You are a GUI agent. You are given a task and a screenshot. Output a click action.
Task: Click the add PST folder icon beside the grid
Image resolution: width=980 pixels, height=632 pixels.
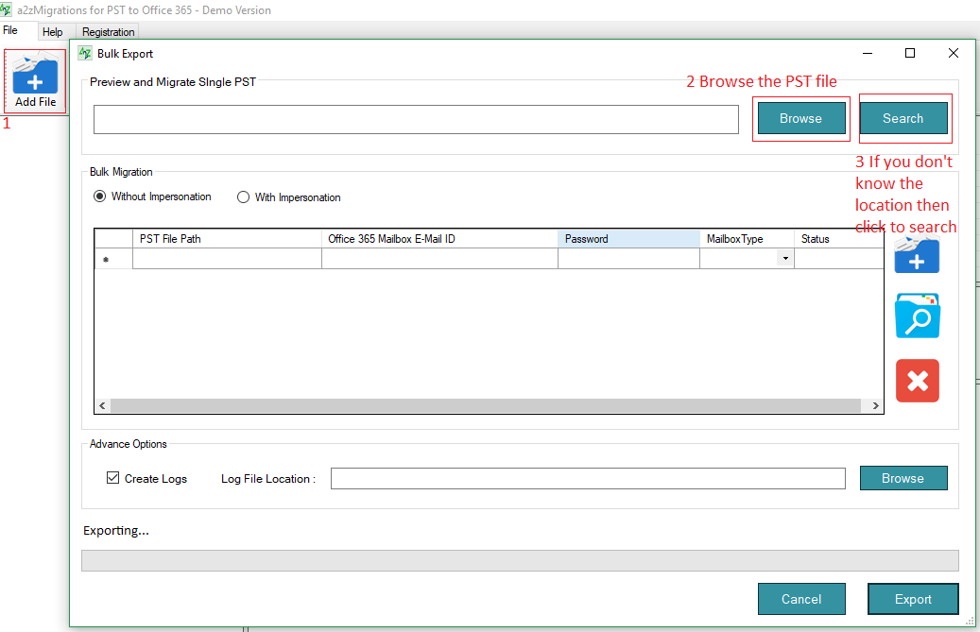[x=917, y=255]
